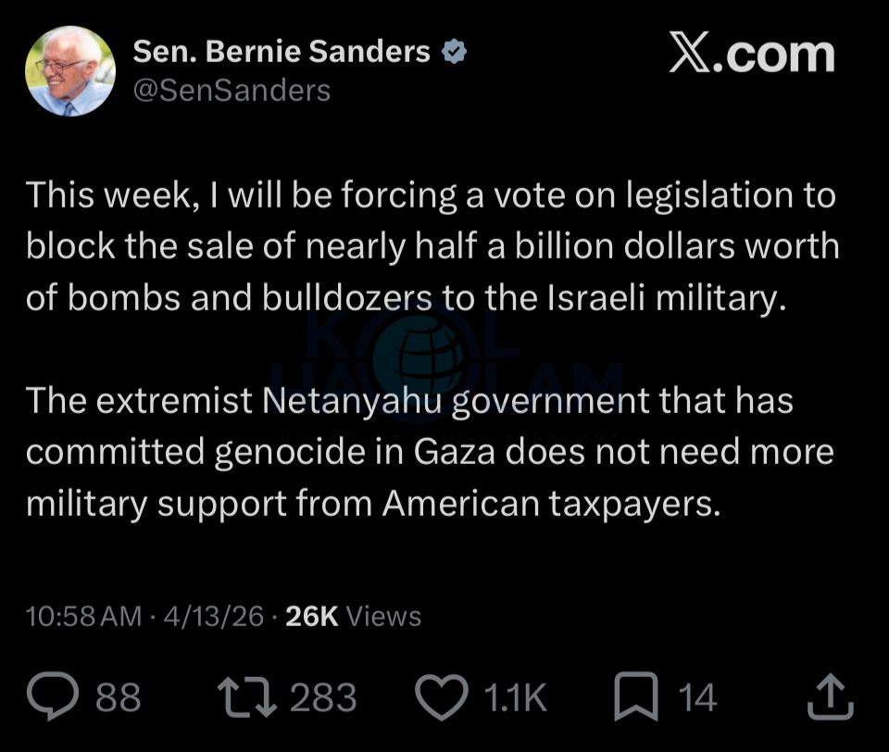View the 26K Views analytics

tap(354, 617)
